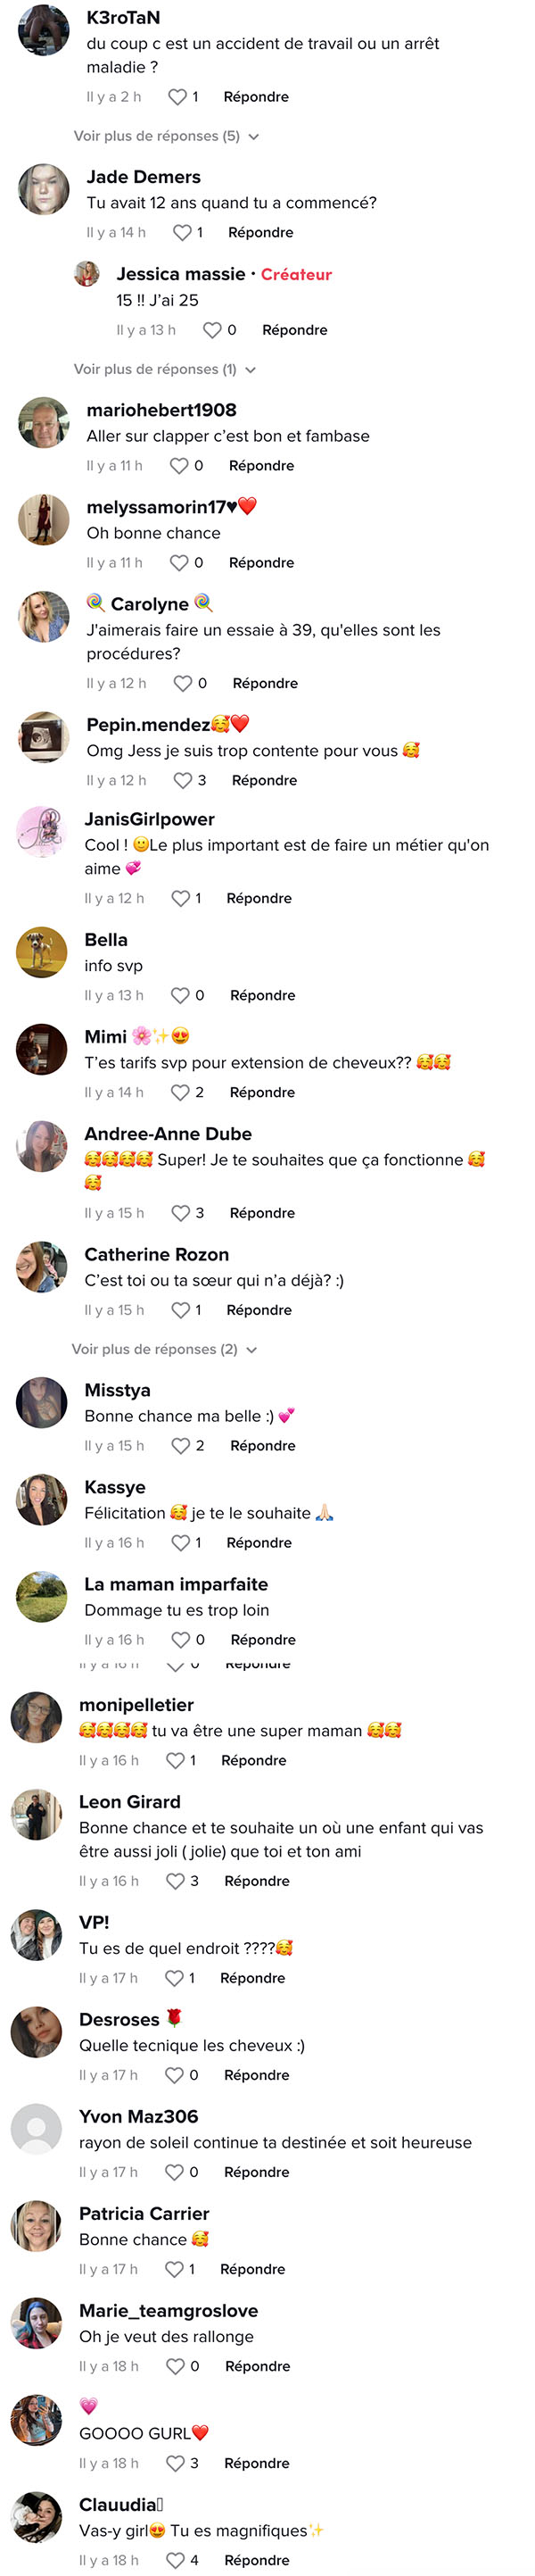Like Clauudia's Vas-y girl comment
535x2576 pixels.
coord(176,2560)
